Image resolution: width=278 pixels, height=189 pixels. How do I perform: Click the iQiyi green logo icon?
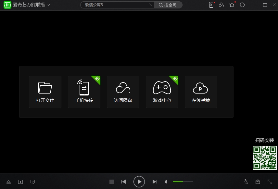[7, 5]
